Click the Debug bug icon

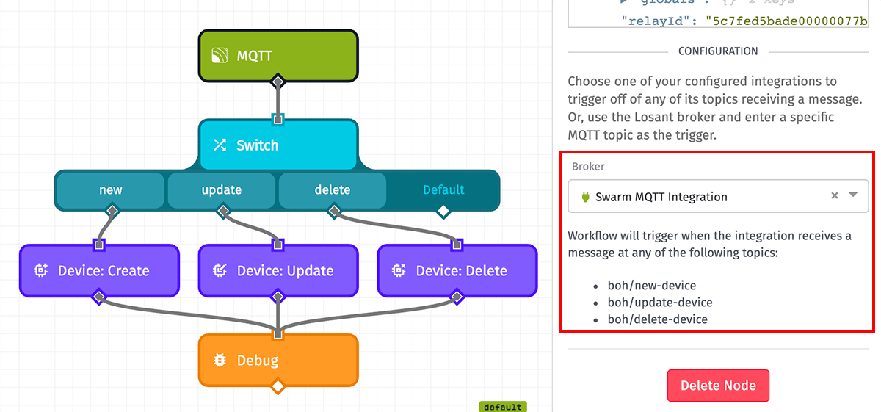220,361
